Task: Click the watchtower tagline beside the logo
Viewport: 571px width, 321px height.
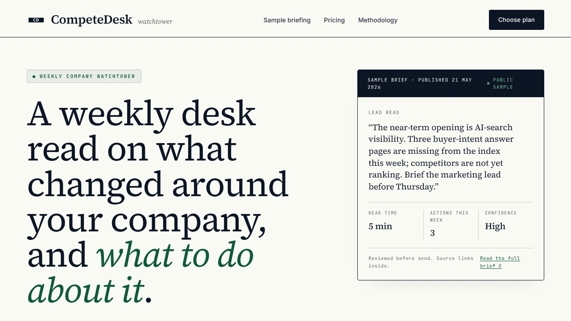Action: 155,21
